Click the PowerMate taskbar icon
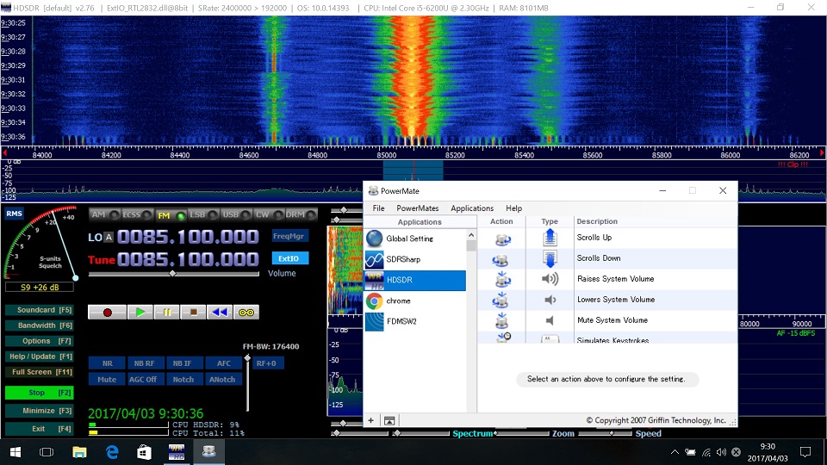Viewport: 827px width, 465px height. (208, 452)
